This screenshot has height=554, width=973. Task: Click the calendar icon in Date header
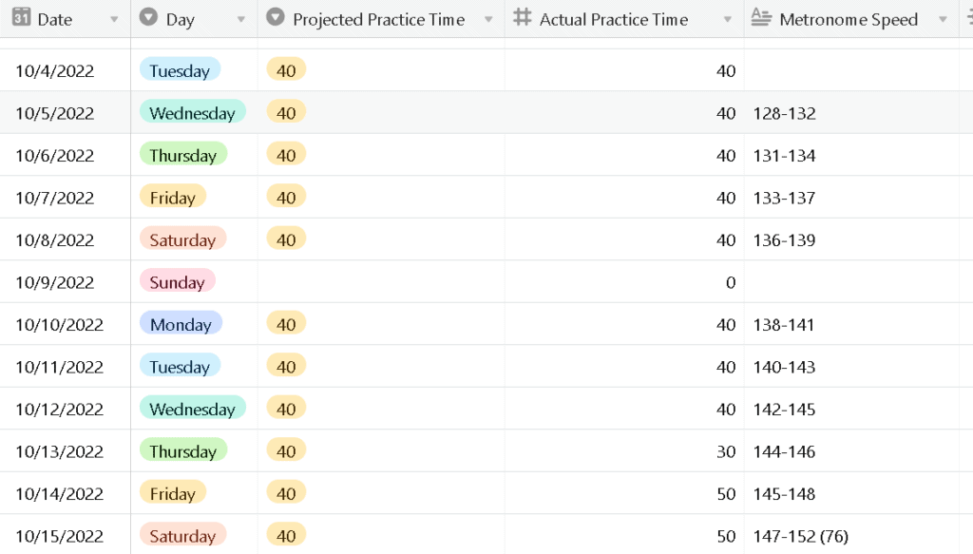[21, 17]
